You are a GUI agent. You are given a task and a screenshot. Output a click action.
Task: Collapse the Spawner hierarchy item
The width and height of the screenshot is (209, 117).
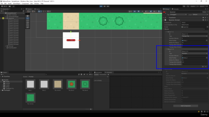[6, 18]
